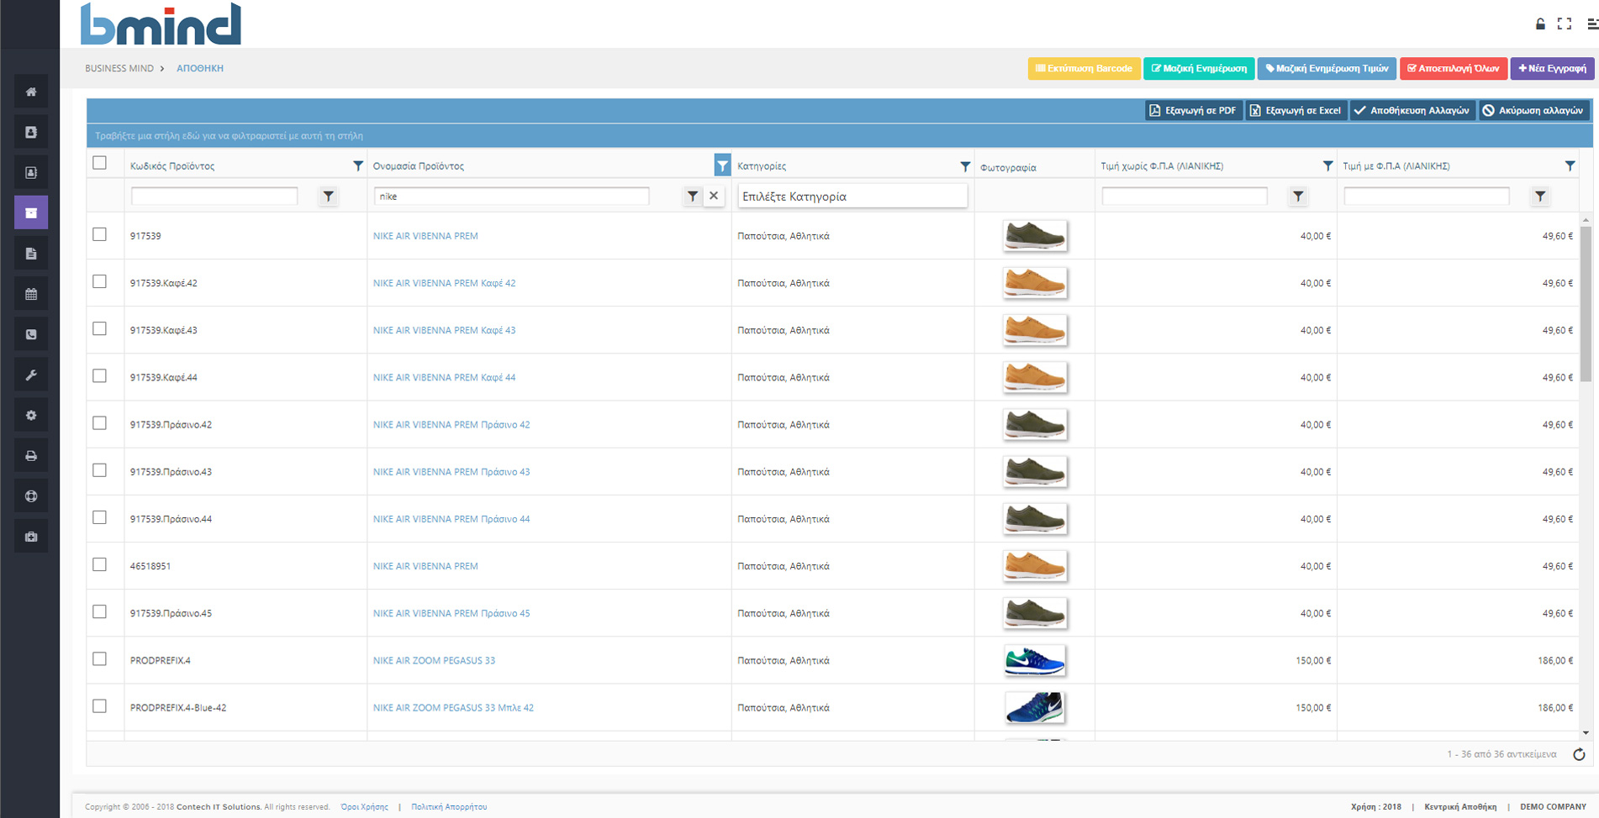Click the refresh icon at the grid footer
The image size is (1599, 818).
coord(1579,754)
